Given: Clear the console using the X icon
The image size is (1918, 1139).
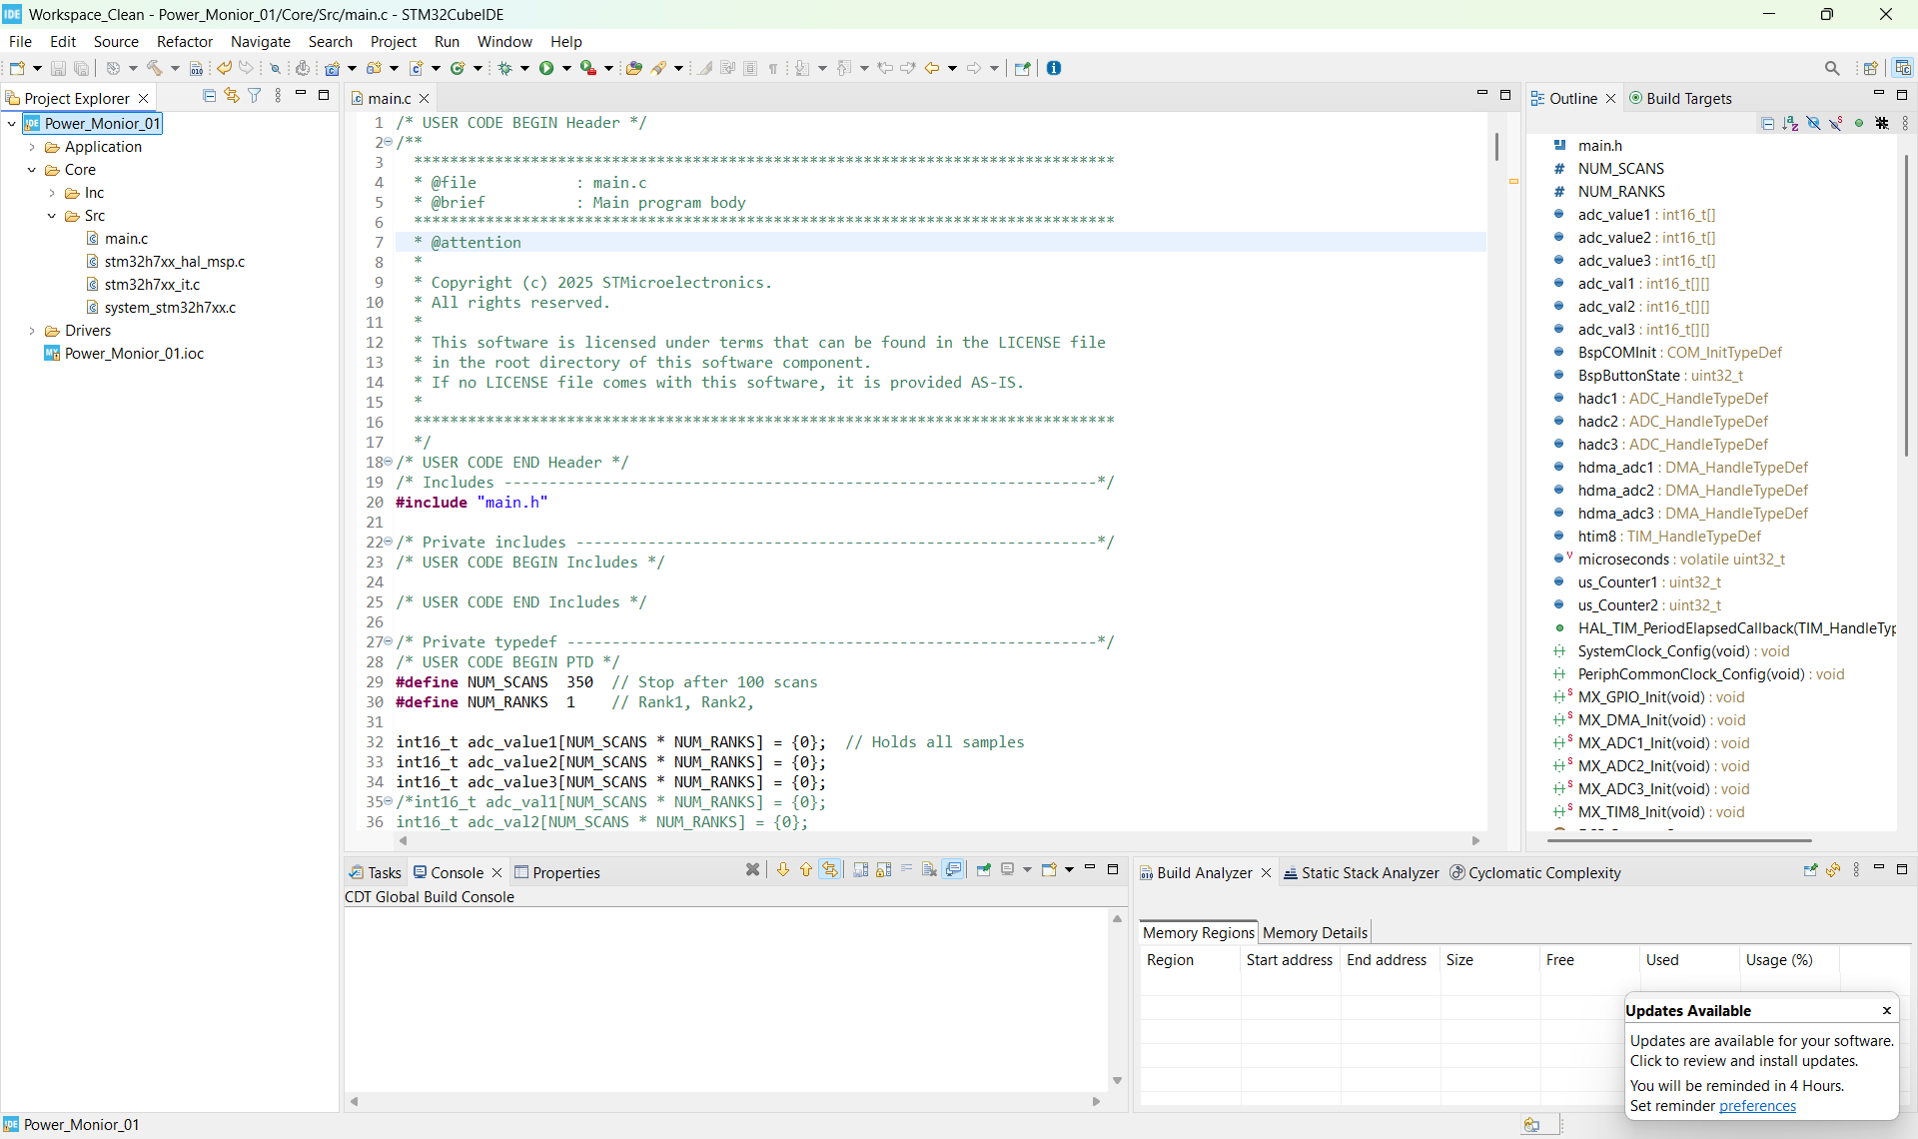Looking at the screenshot, I should pos(752,870).
